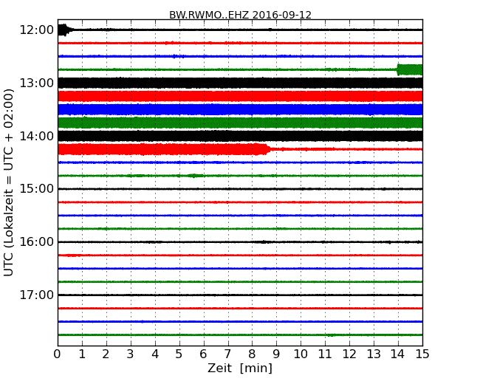The height and width of the screenshot is (384, 480).
Task: Click the thick green trace at 13:45
Action: click(x=240, y=123)
